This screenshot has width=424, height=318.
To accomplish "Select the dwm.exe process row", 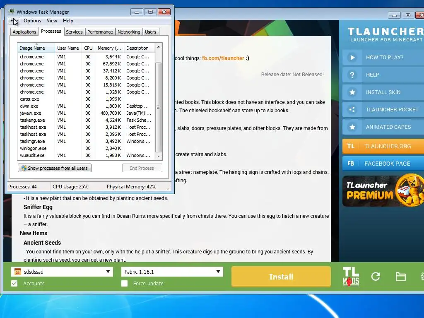I will point(86,106).
